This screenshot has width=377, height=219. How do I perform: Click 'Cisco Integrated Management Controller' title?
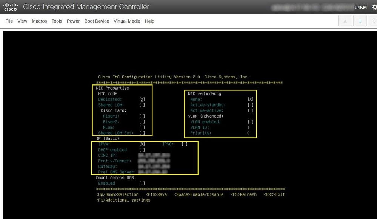pos(86,7)
